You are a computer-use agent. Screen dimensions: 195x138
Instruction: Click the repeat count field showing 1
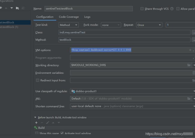point(180,25)
